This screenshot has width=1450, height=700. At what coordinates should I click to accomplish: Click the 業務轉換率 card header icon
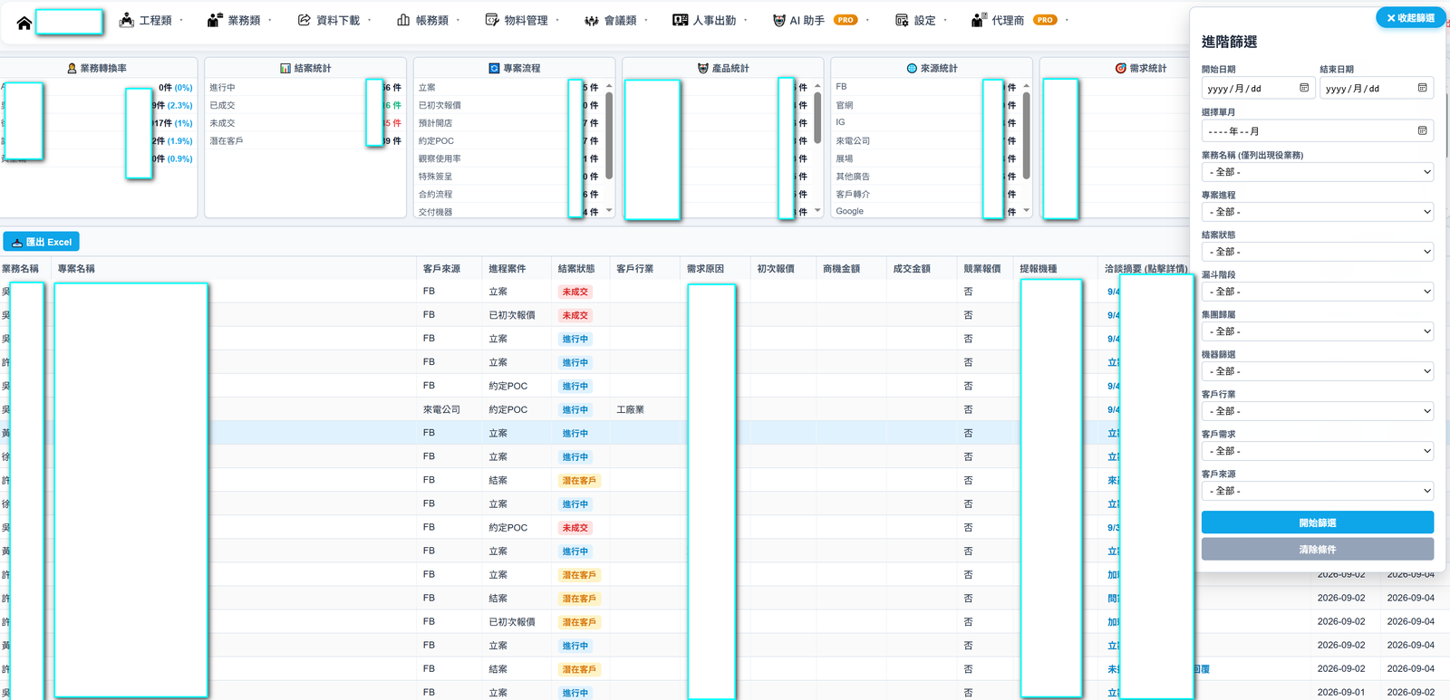coord(72,68)
